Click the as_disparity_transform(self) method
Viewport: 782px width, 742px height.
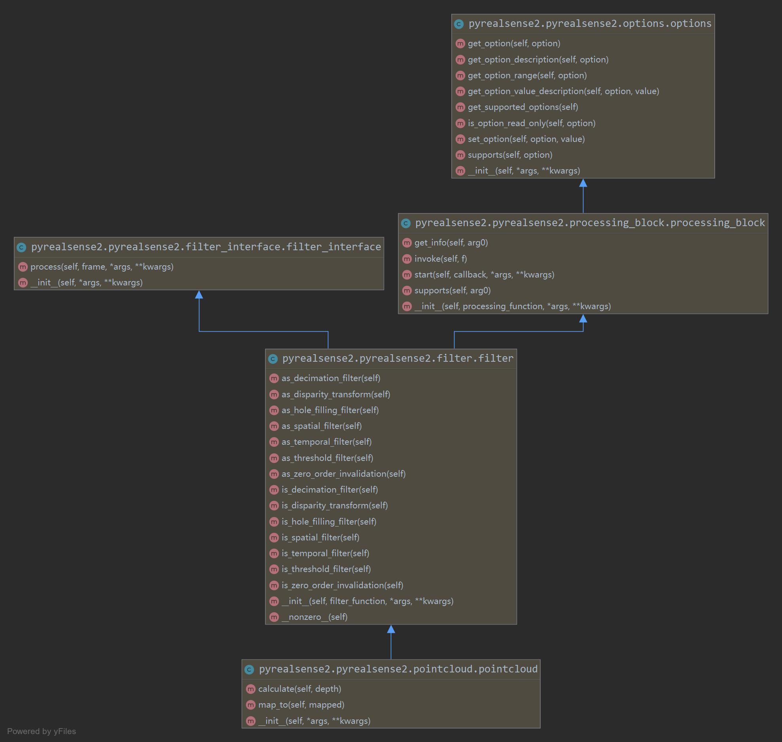coord(335,395)
